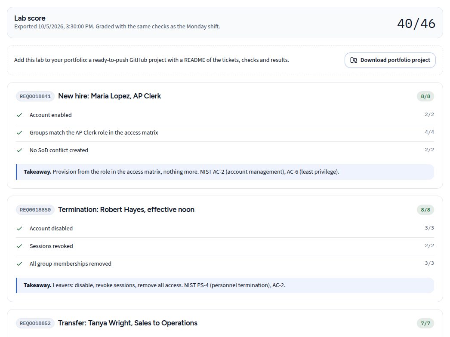Click the Download portfolio project button
This screenshot has height=337, width=450.
pyautogui.click(x=390, y=60)
